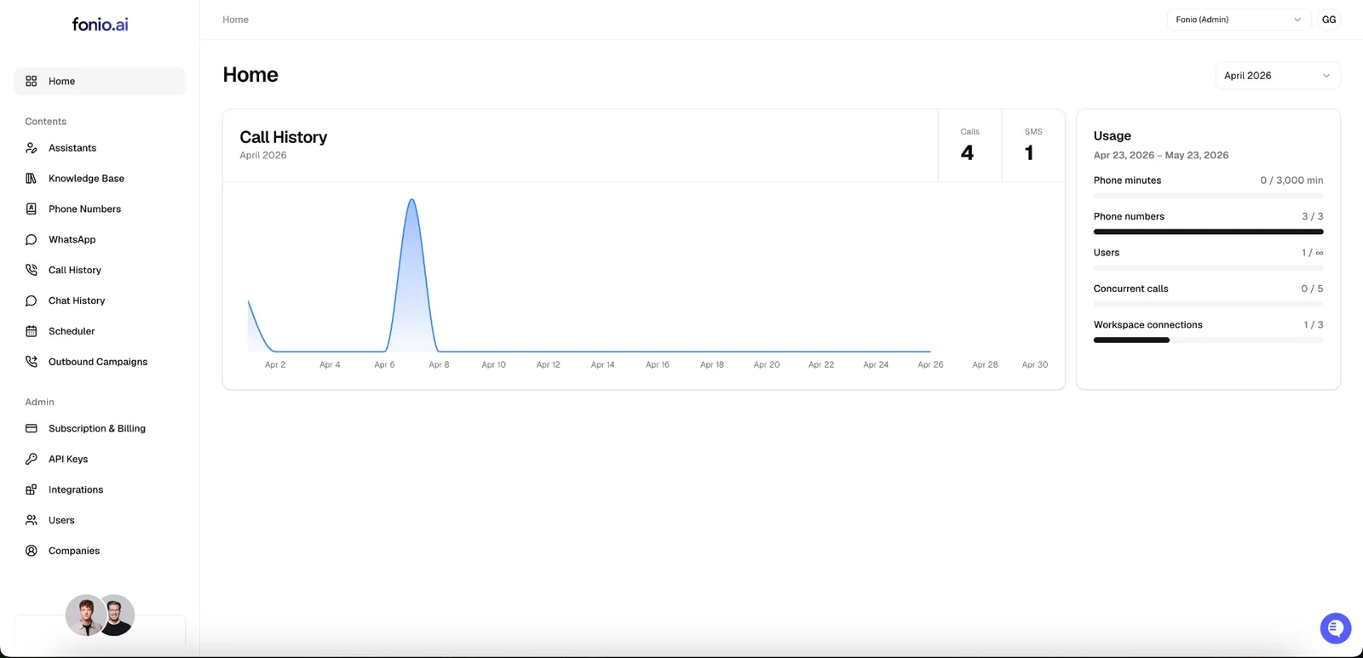Open the Outbound Campaigns page
Viewport: 1363px width, 658px height.
(x=100, y=362)
